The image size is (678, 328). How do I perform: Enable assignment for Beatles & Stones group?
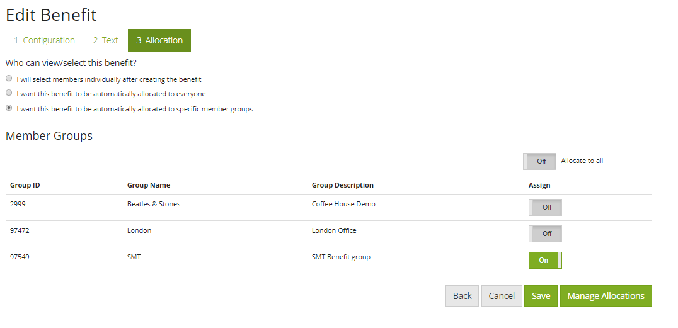(545, 208)
